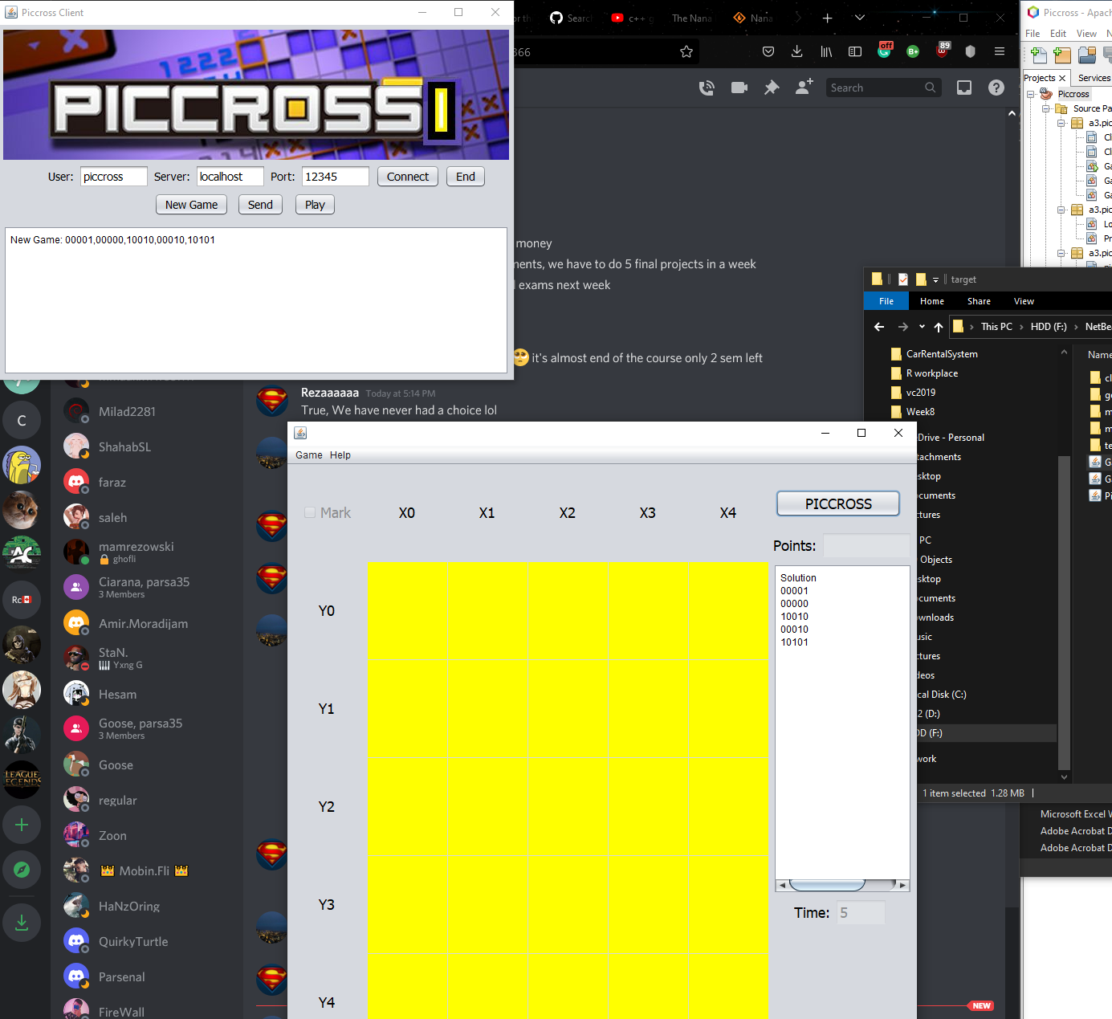Switch to the Share tab in File Explorer
The image size is (1112, 1019).
coord(979,300)
